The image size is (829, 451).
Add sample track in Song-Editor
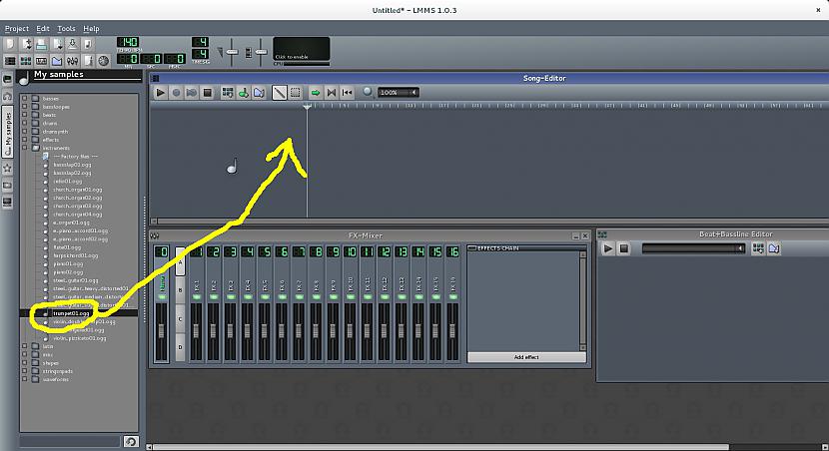tap(243, 93)
